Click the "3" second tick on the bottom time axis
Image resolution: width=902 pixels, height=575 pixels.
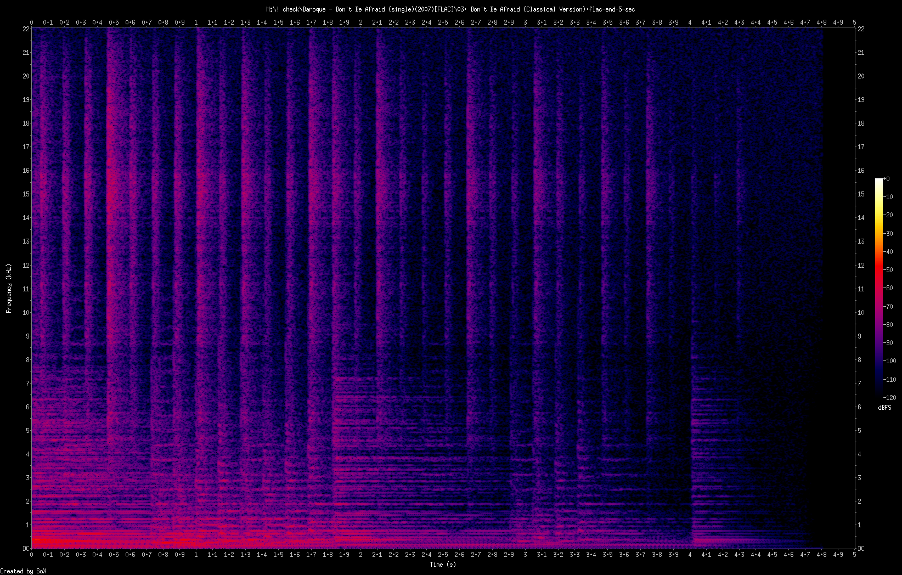[x=525, y=555]
